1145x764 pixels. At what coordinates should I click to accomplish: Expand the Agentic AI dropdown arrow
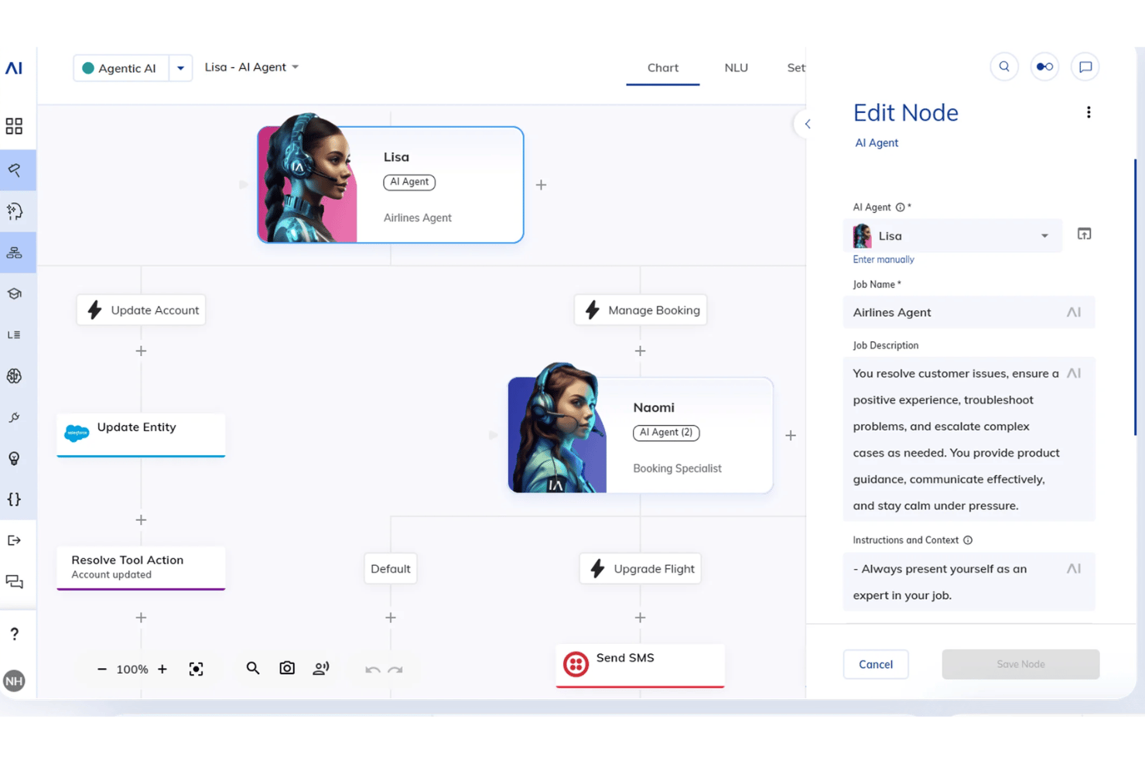(x=180, y=68)
